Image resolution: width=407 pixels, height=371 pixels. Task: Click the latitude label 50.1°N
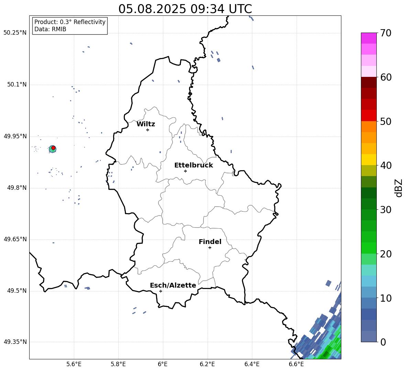pyautogui.click(x=17, y=84)
